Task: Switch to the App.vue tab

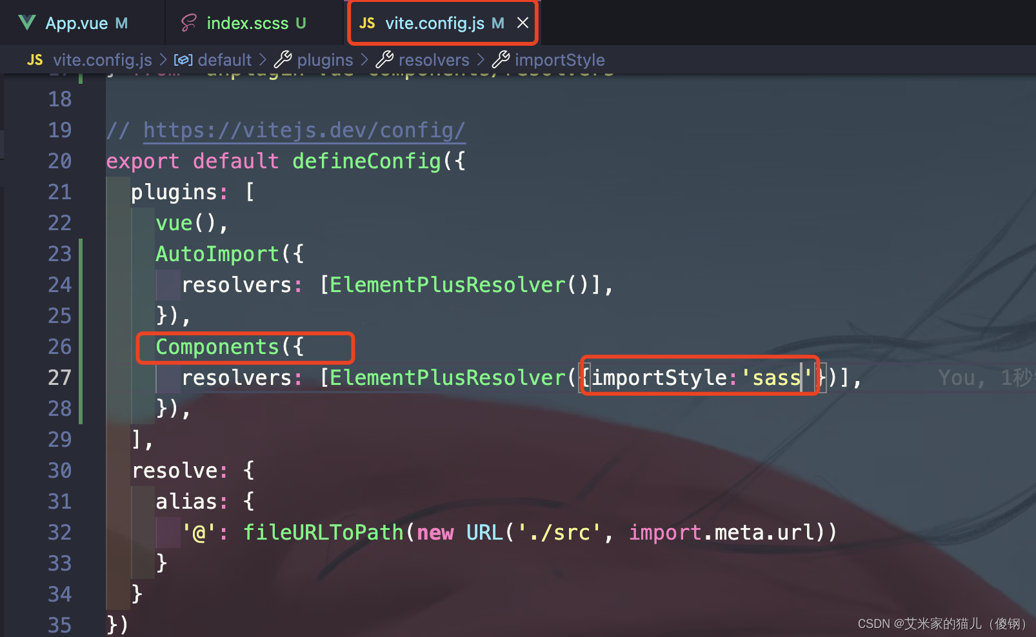Action: click(x=77, y=23)
